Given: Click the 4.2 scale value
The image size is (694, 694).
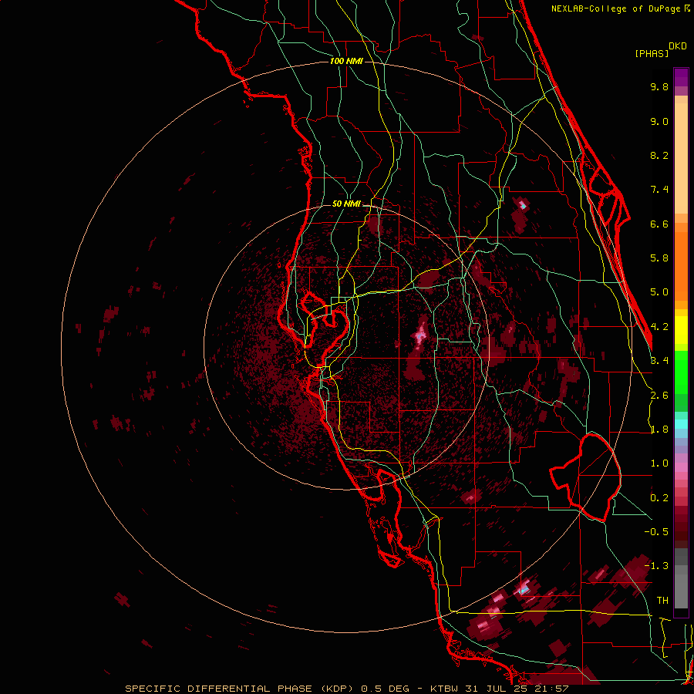Looking at the screenshot, I should click(x=659, y=327).
